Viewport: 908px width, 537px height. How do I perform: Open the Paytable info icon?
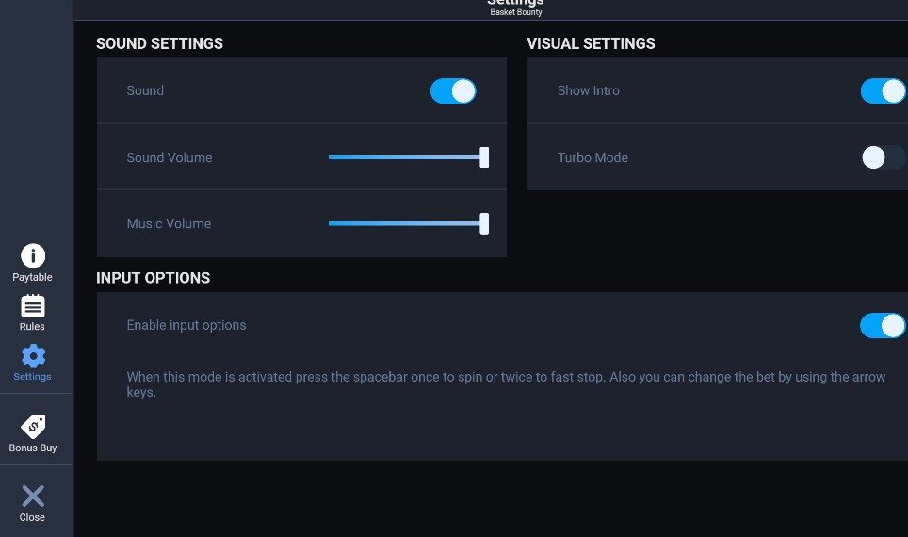click(33, 255)
